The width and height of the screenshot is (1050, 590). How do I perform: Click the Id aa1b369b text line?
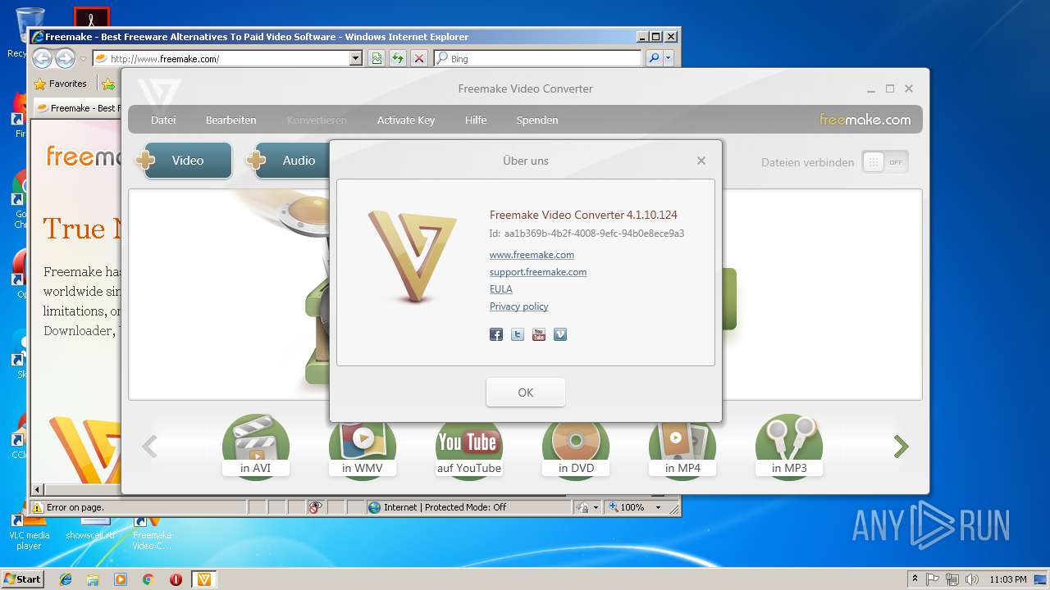click(587, 234)
